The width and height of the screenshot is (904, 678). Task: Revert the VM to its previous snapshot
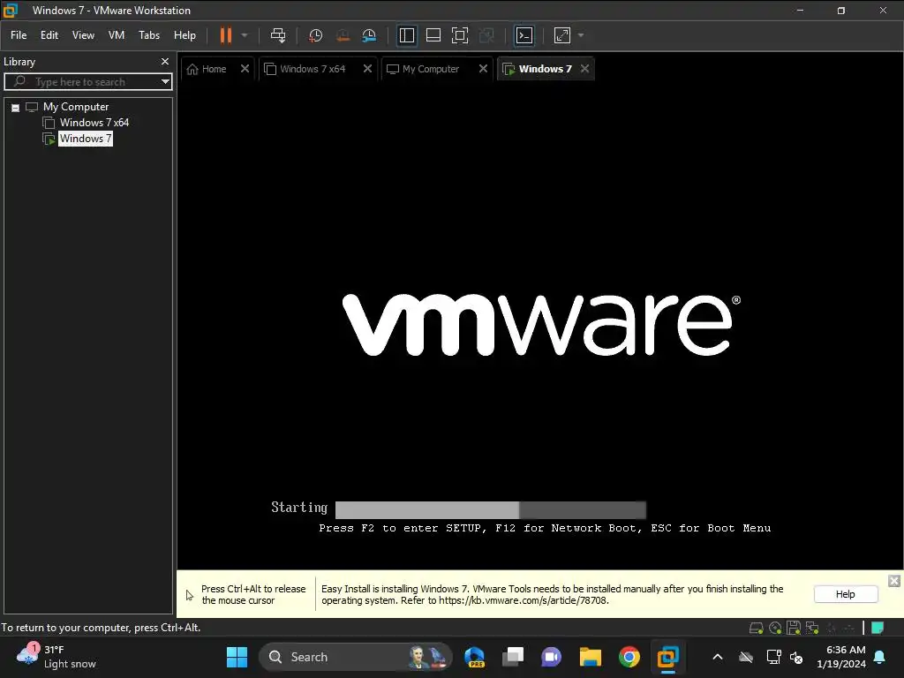click(x=343, y=35)
